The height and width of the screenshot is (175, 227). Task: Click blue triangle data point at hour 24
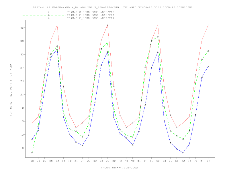82,146
